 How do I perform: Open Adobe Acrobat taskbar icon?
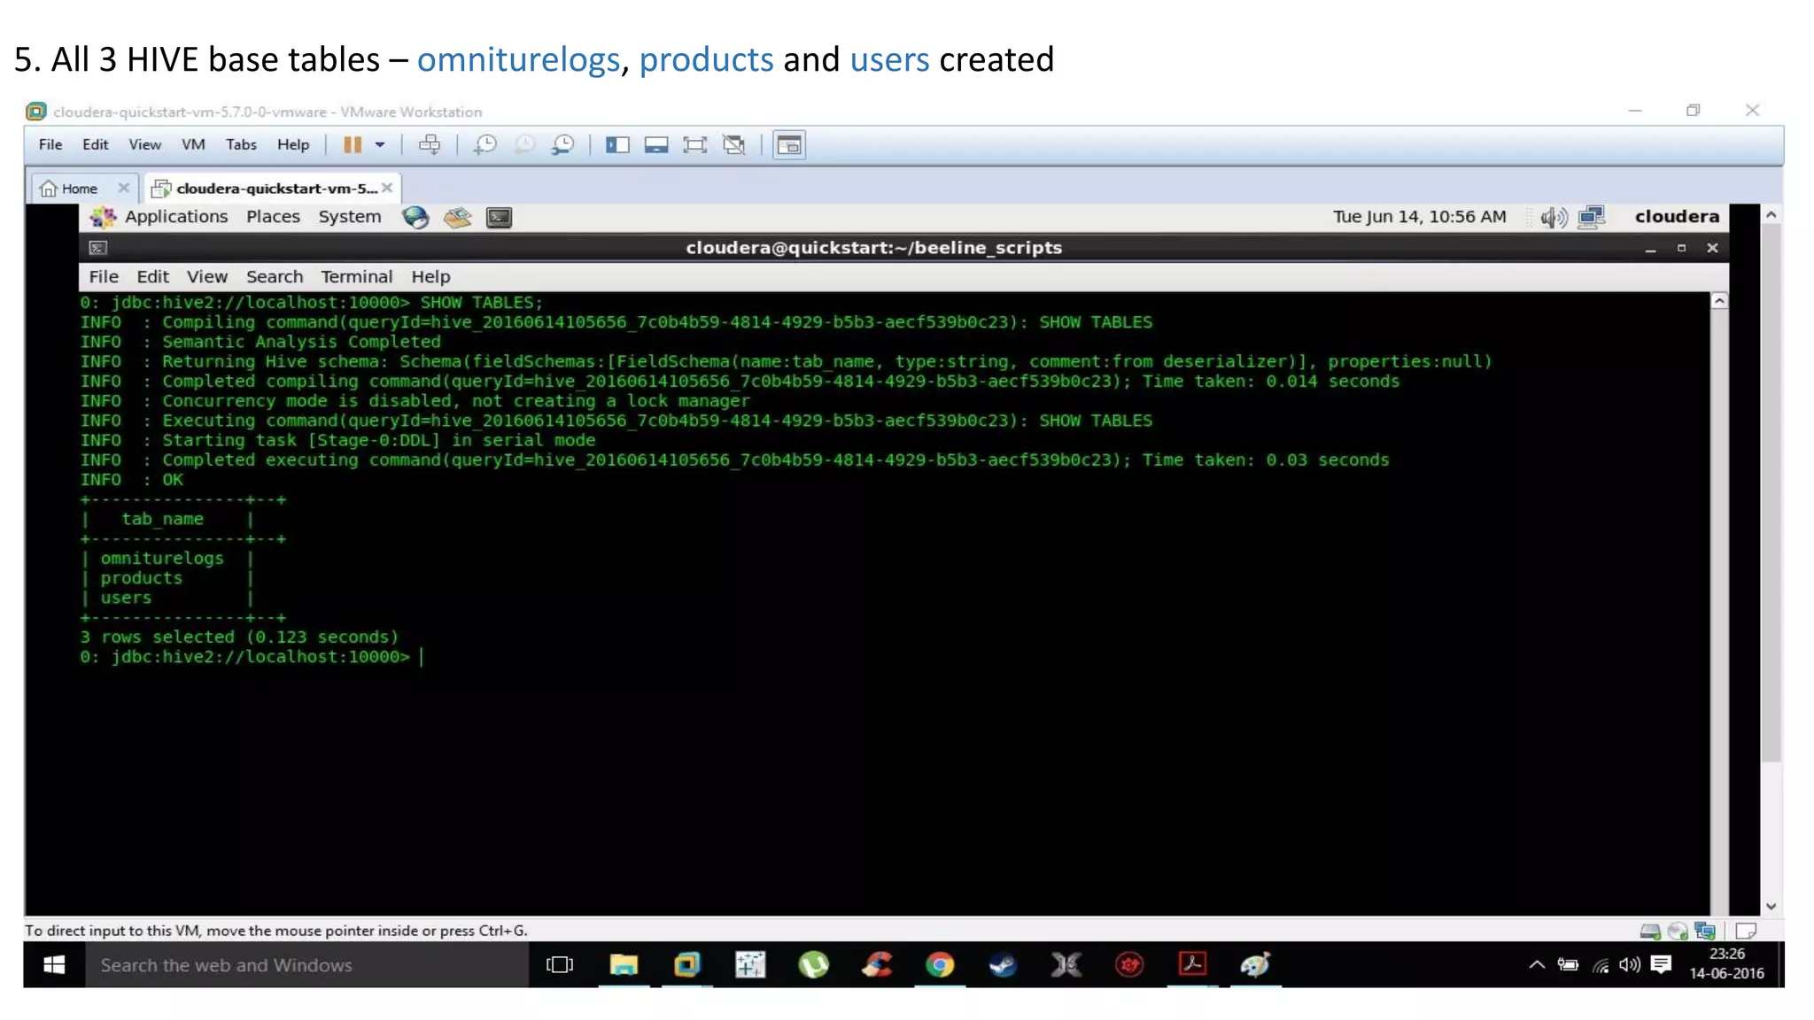pos(1192,964)
